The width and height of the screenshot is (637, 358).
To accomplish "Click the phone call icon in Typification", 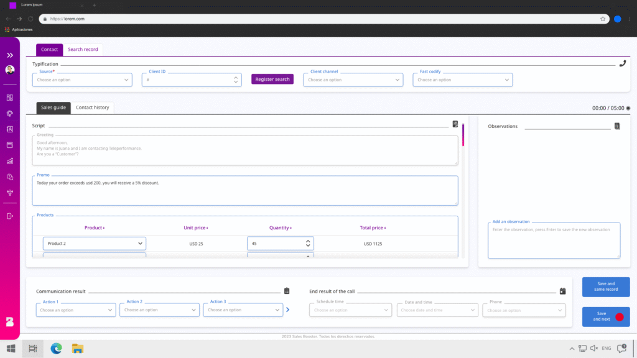I will [623, 63].
